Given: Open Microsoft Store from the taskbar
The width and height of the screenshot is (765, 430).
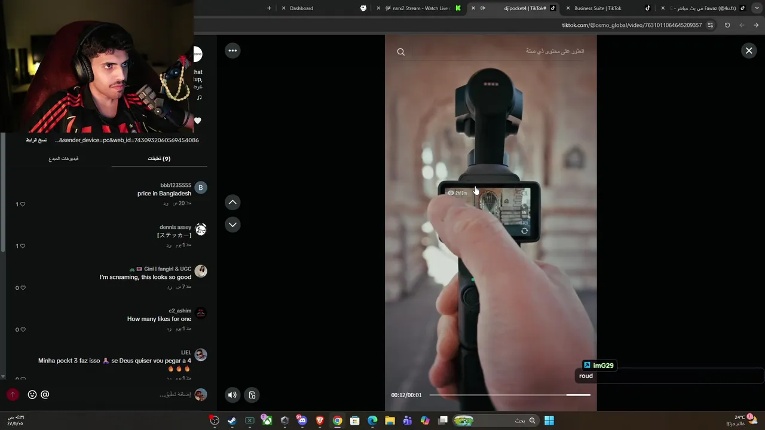Looking at the screenshot, I should [x=354, y=420].
